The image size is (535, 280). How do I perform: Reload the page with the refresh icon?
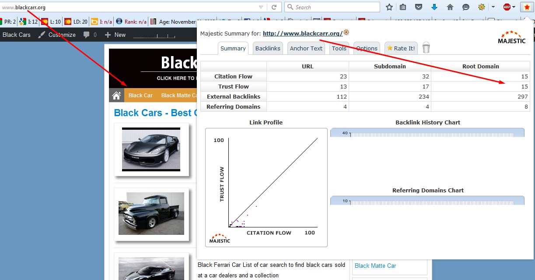(x=274, y=7)
